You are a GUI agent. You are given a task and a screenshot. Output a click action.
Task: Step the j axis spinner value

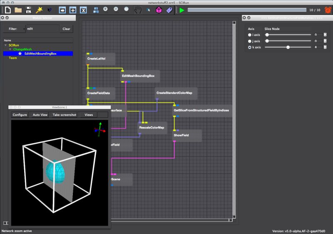pos(325,41)
